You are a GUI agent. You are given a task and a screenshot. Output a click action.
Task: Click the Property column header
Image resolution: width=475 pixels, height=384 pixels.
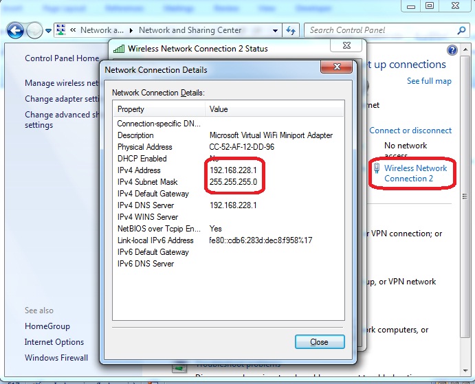pyautogui.click(x=159, y=109)
